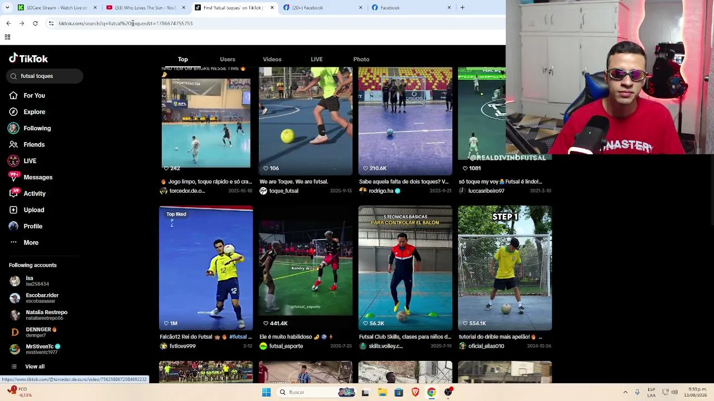Click the microphone icon in system tray
The width and height of the screenshot is (714, 401).
pos(637,392)
